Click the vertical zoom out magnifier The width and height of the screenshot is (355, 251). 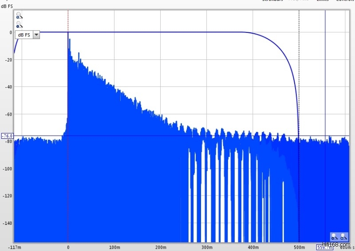(19, 25)
